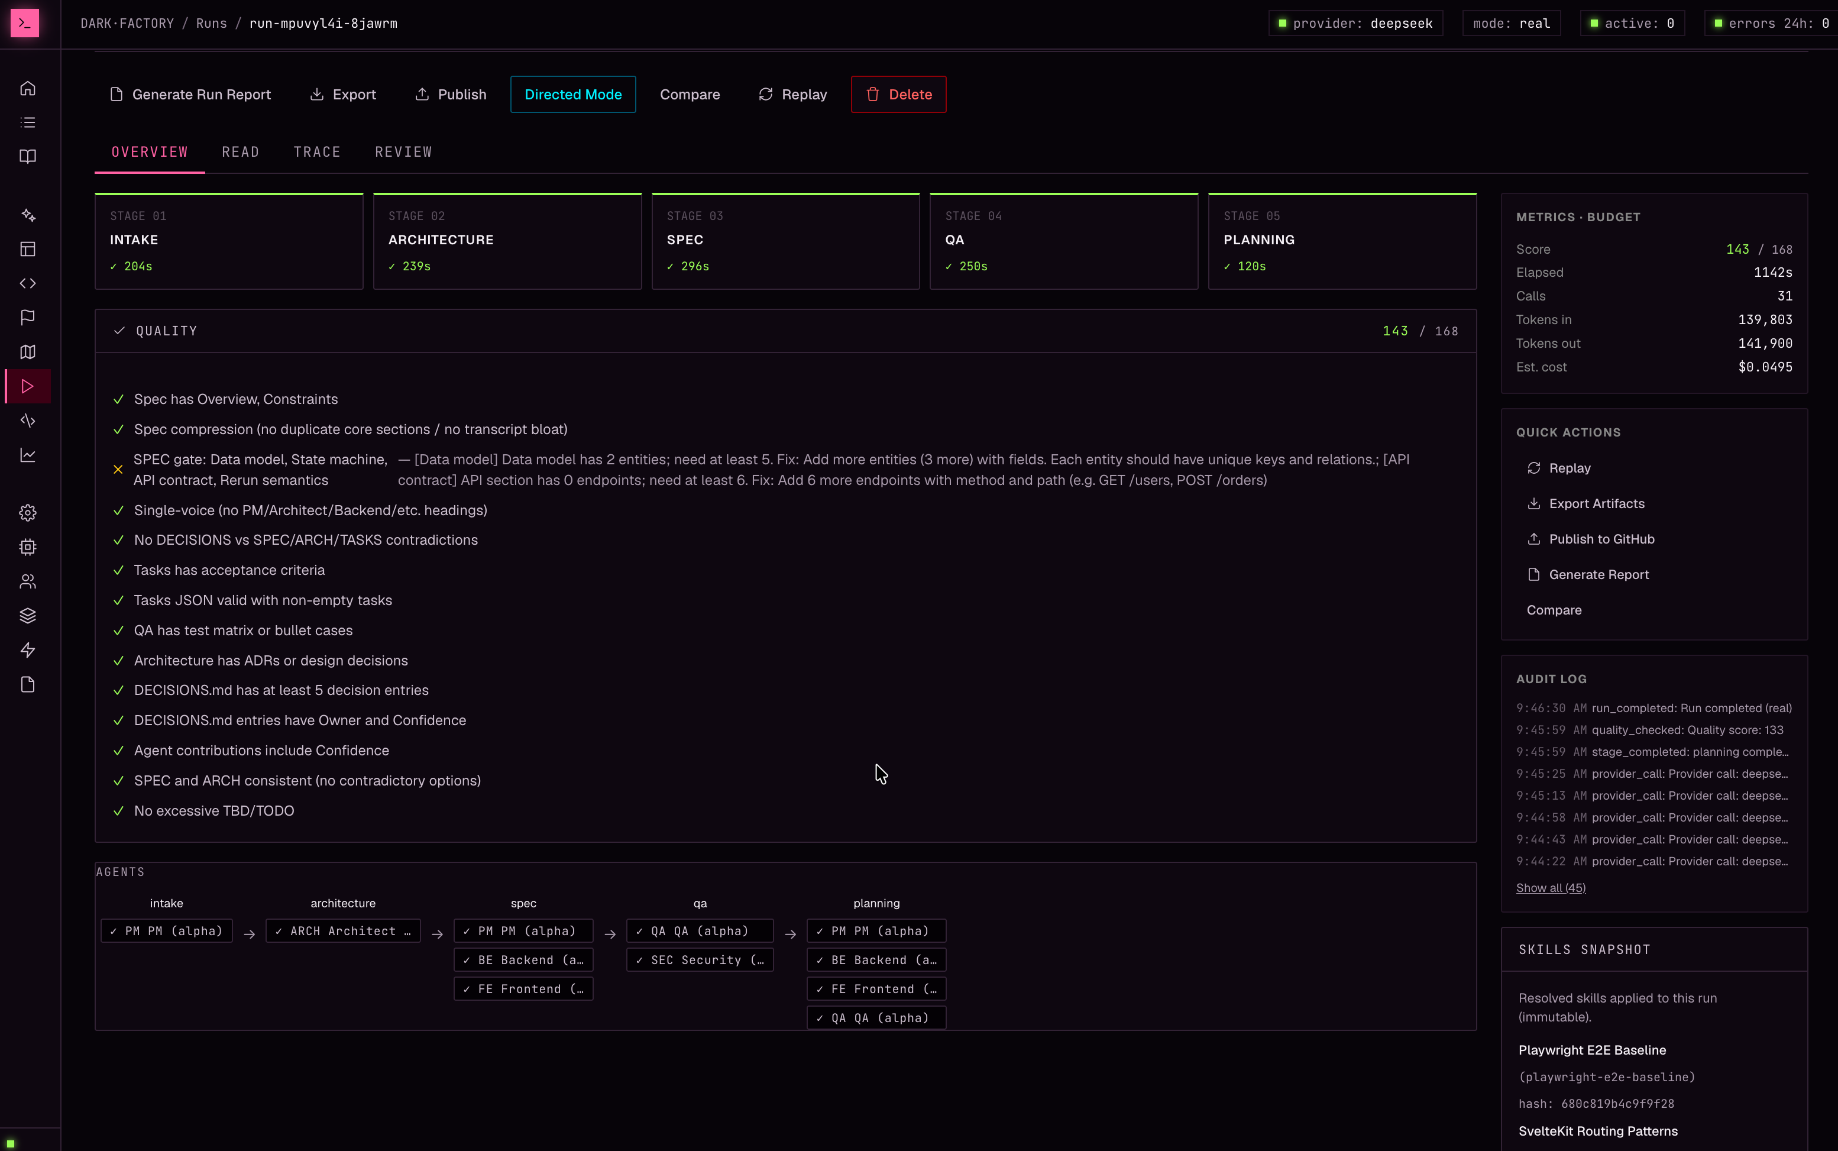Select the Stage 04 QA card
Screen dimensions: 1838x1151
pyautogui.click(x=1064, y=241)
